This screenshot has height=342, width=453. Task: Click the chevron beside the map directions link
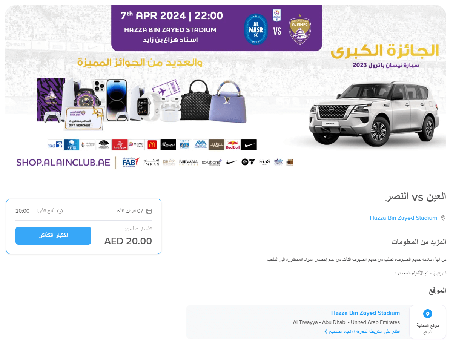point(326,331)
